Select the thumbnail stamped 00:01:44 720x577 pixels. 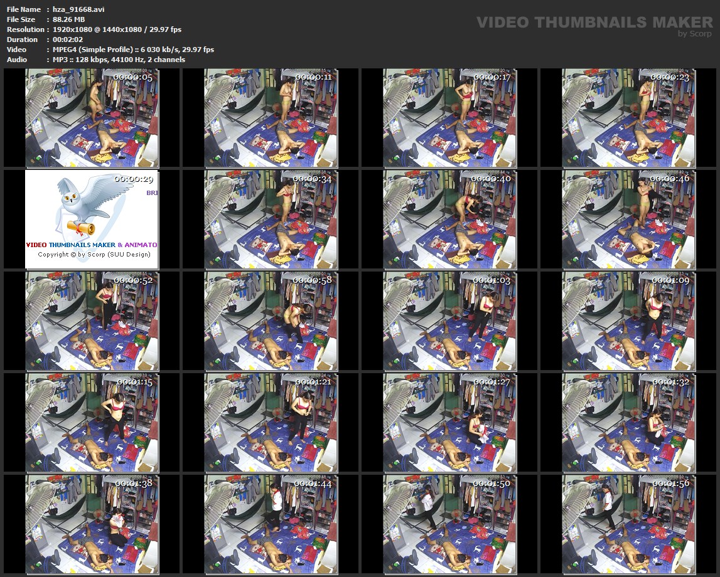[271, 525]
